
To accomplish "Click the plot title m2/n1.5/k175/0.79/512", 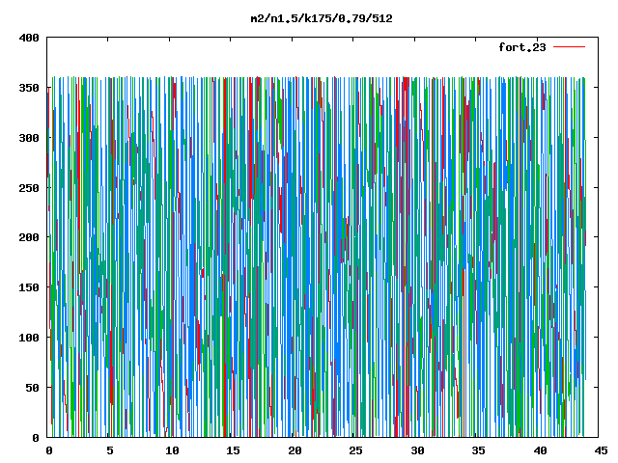I will click(x=322, y=18).
